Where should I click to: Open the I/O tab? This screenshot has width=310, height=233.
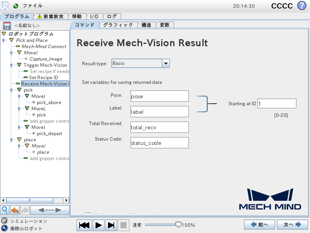94,16
